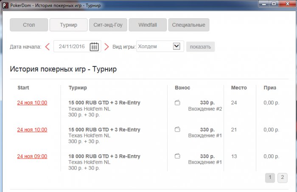
Task: Minimize the PokerDom window
Action: [264, 3]
